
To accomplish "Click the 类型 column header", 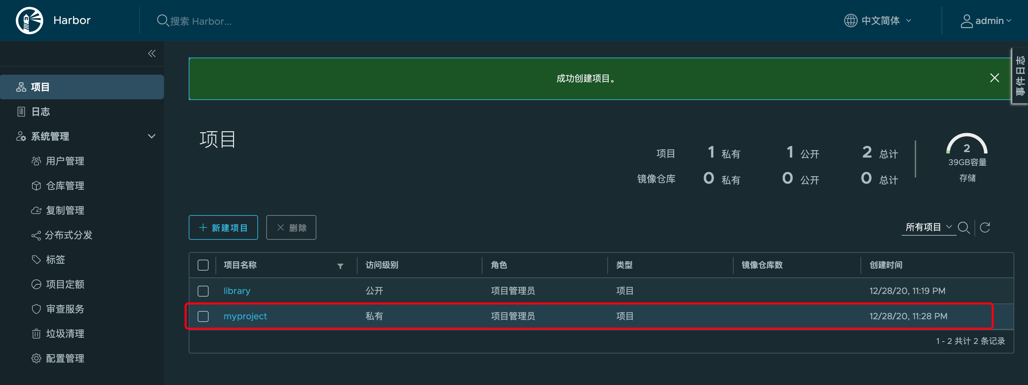I will click(624, 265).
